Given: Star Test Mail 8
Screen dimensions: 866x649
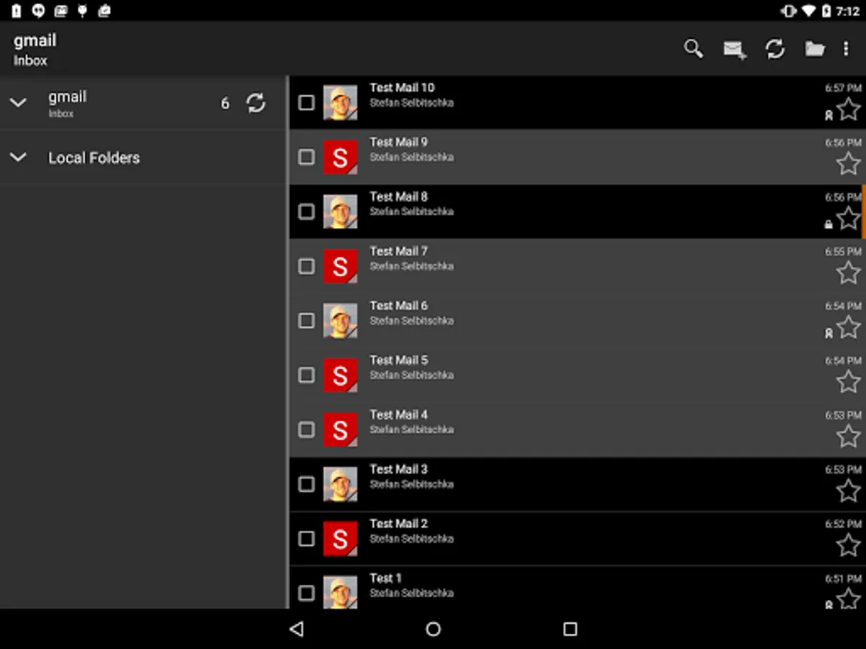Looking at the screenshot, I should (849, 218).
